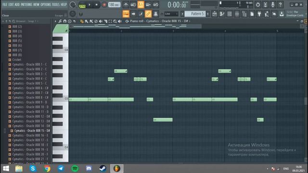308x173 pixels.
Task: Open the Mixer view
Action: (x=237, y=14)
